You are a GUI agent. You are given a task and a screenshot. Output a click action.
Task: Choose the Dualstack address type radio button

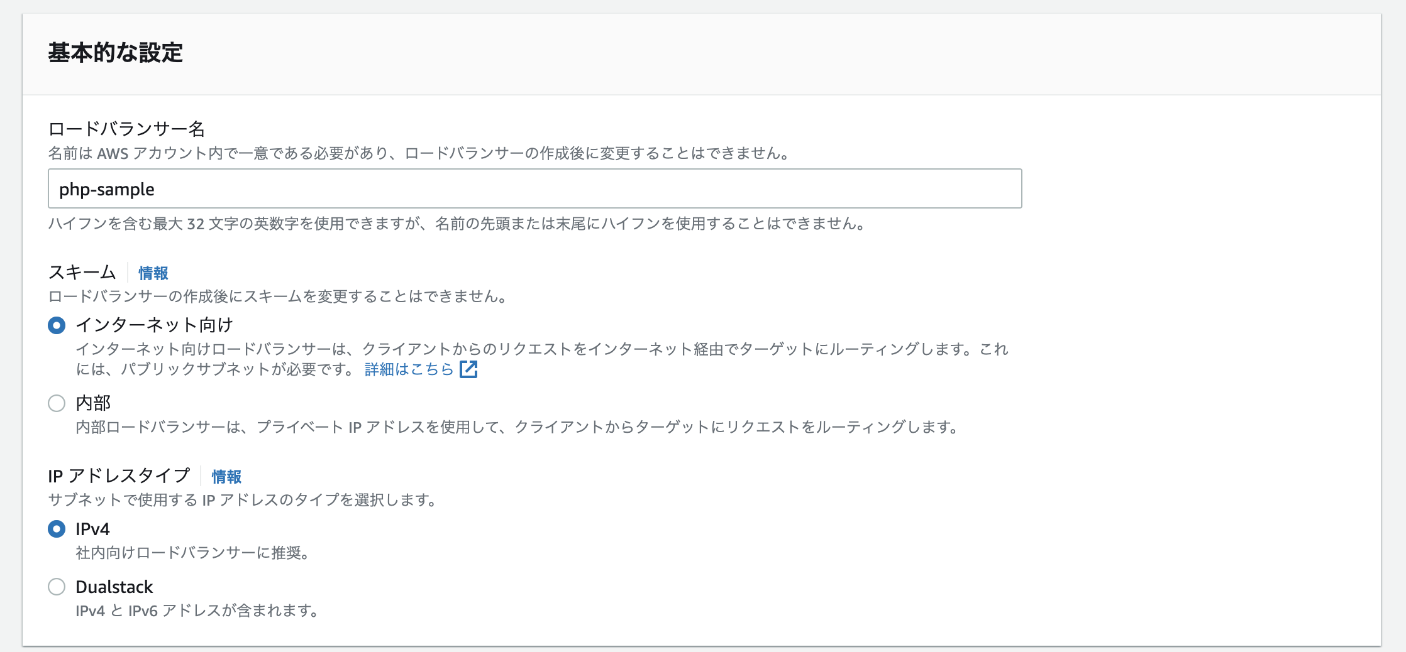pos(57,587)
